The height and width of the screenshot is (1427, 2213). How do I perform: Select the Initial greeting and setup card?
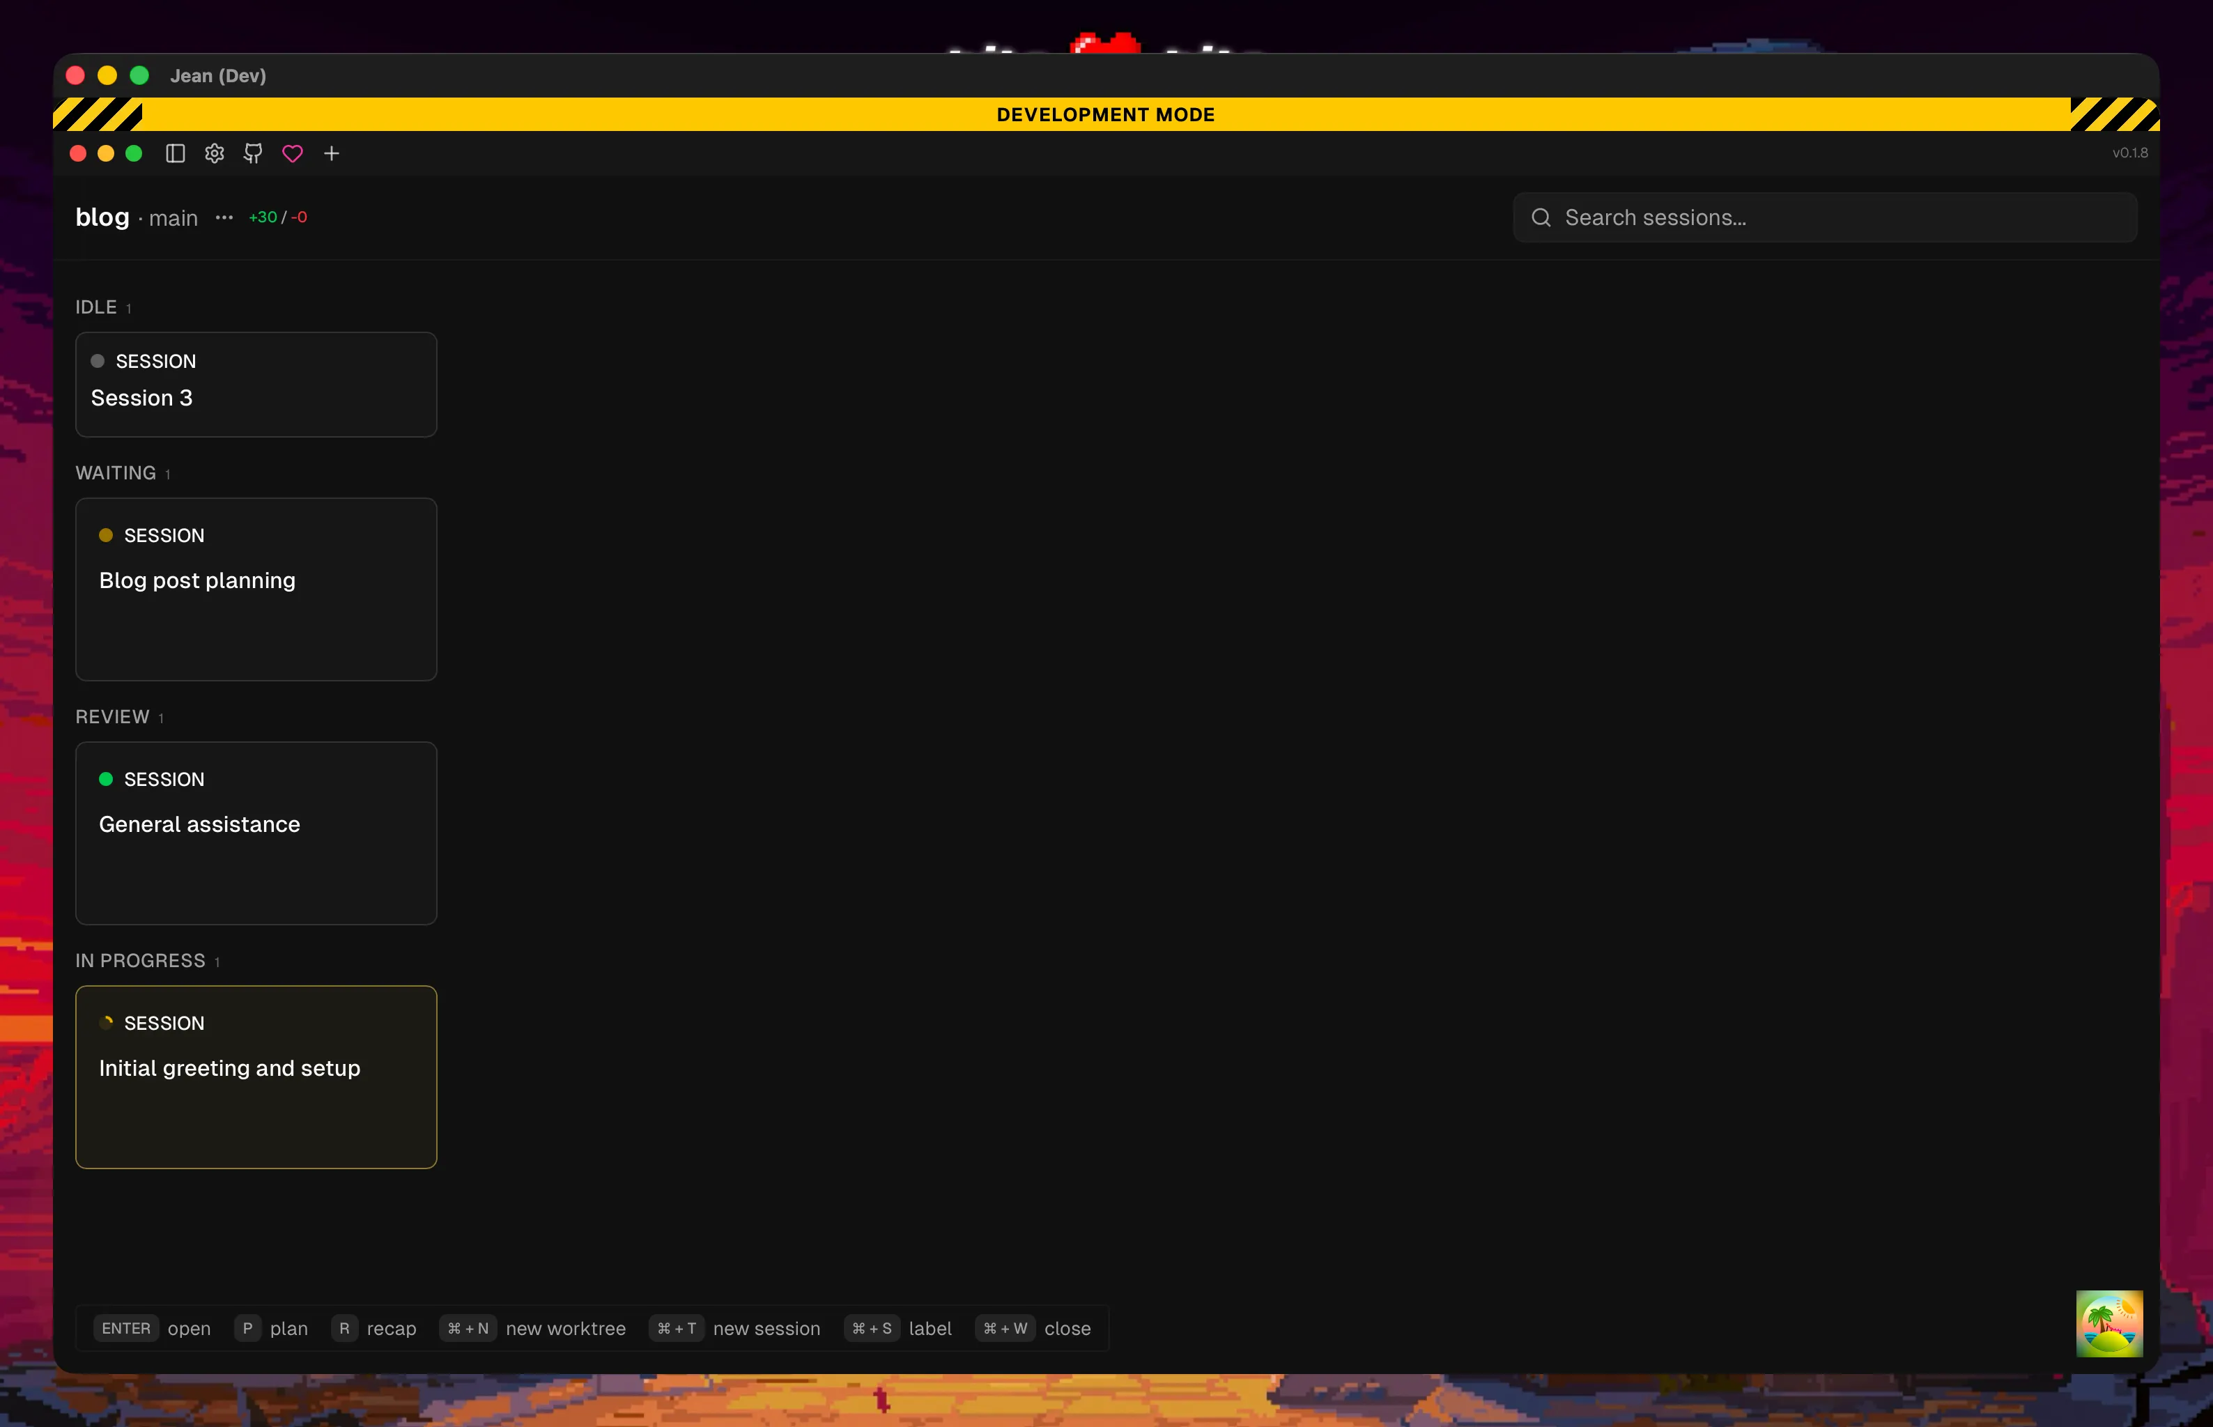tap(256, 1077)
